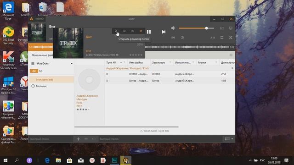Toggle A-B repeat section
294x165 pixels.
[x=212, y=38]
